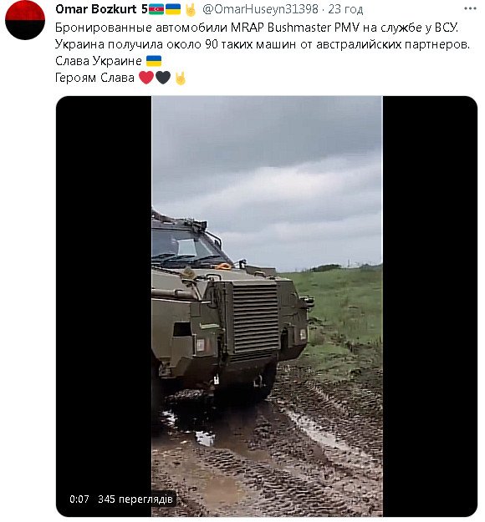Click the text line about 90 таких машин
Screen dimensions: 485x522
(x=263, y=44)
